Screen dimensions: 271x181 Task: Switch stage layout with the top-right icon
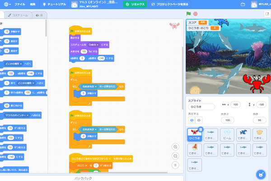267,14
